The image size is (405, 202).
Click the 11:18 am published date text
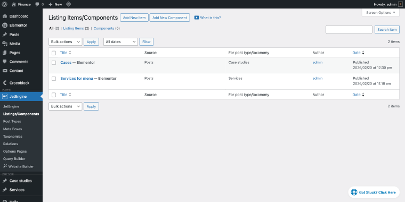[x=372, y=84]
